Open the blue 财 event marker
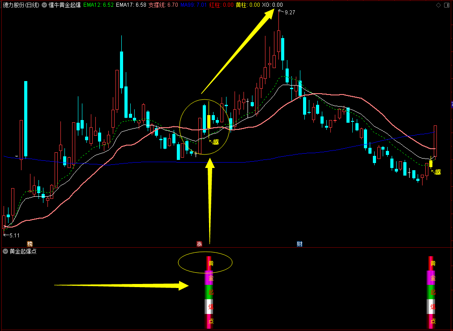453x331 pixels. 299,244
